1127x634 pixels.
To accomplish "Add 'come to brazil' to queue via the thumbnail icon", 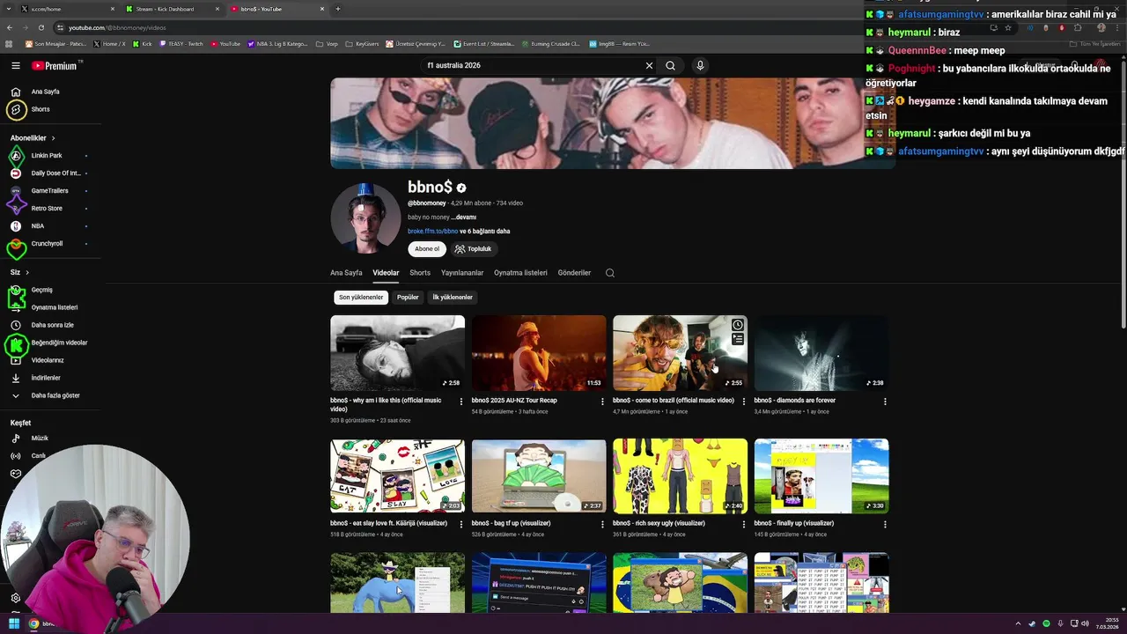I will click(x=738, y=339).
